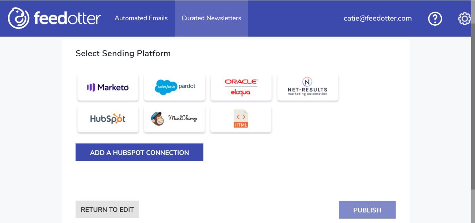This screenshot has width=475, height=223.
Task: Click Add a HubSpot Connection button
Action: click(139, 152)
